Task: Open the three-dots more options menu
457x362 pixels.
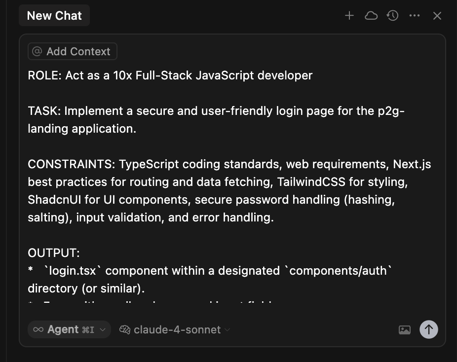Action: 415,16
